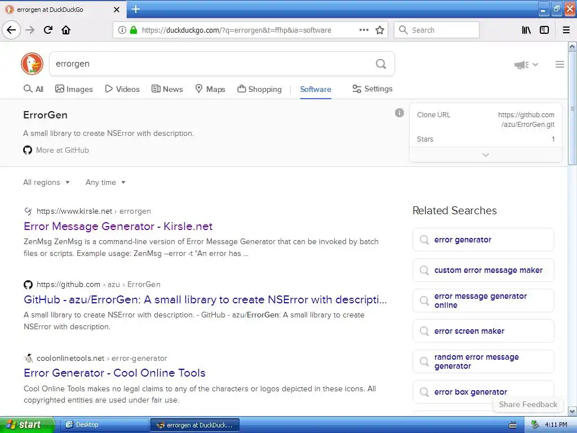Open a new tab with the plus icon
Viewport: 577px width, 433px height.
136,9
